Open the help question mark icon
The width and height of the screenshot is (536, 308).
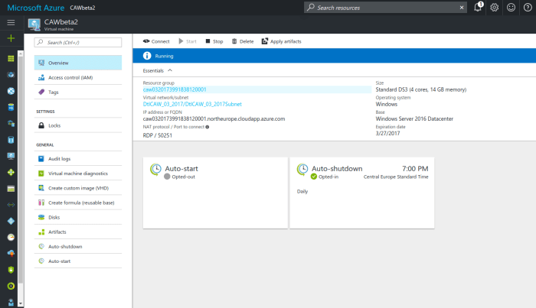tap(528, 8)
